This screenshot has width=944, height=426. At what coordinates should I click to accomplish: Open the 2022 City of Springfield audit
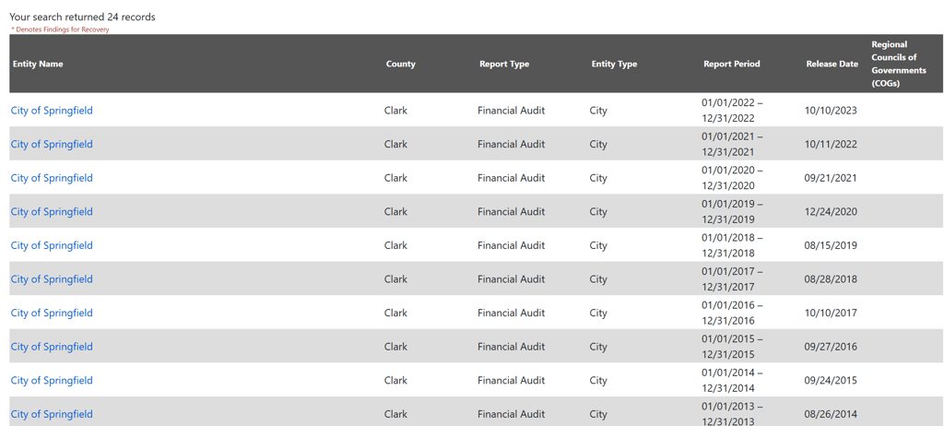(x=52, y=111)
